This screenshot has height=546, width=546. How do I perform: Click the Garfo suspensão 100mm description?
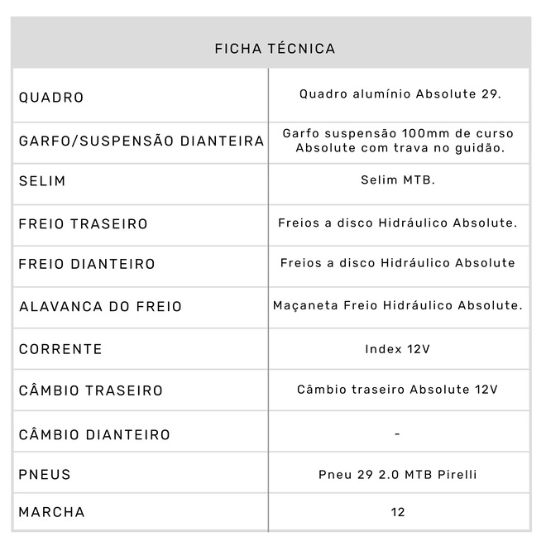coord(398,141)
